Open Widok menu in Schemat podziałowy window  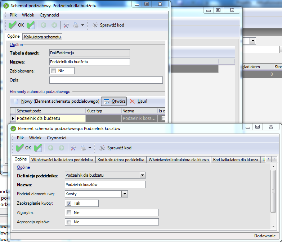pyautogui.click(x=28, y=15)
